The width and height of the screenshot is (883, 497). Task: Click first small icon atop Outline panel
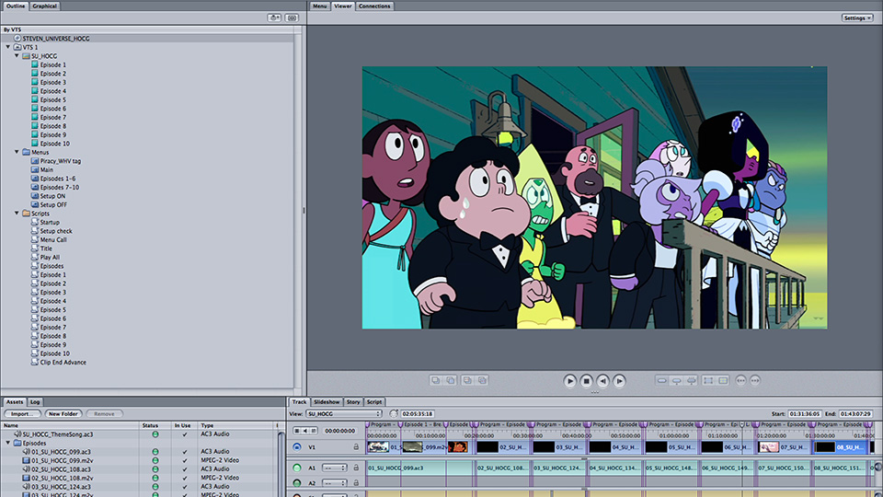(274, 17)
